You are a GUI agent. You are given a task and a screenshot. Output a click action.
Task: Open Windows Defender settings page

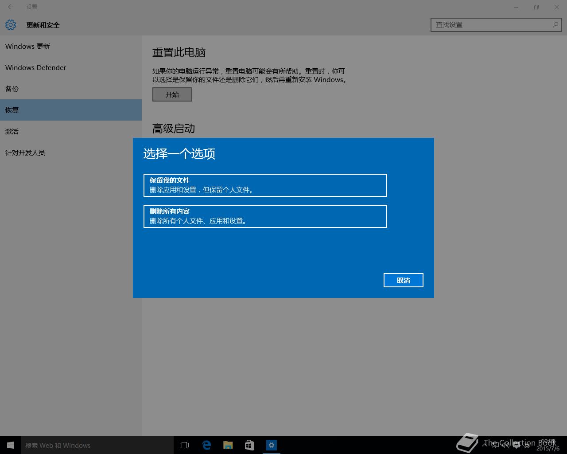coord(71,67)
